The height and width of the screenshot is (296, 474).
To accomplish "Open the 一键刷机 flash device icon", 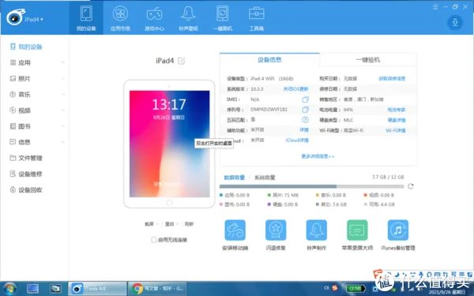I will (x=223, y=18).
